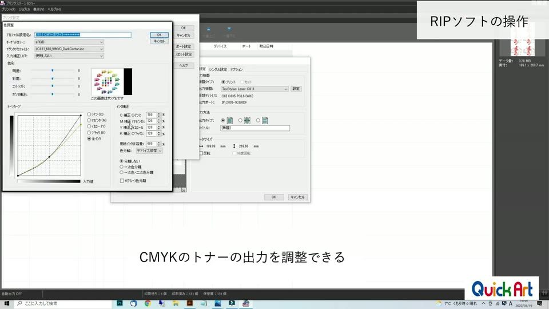This screenshot has height=309, width=549.
Task: Open the 入力補正LUT dropdown
Action: pos(69,56)
